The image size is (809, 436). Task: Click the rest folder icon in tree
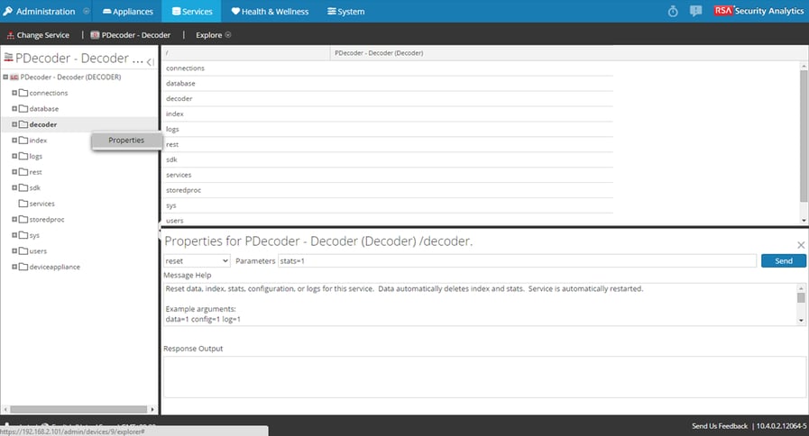[23, 172]
